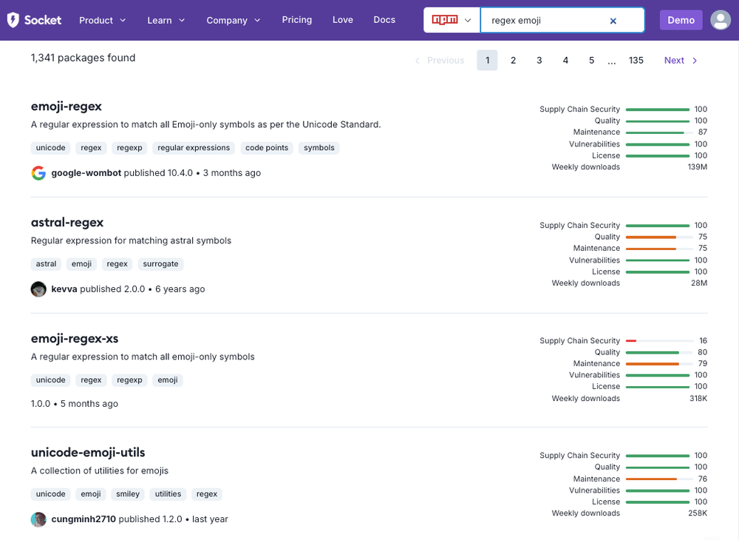Image resolution: width=739 pixels, height=540 pixels.
Task: Click kevva's profile avatar
Action: 38,289
